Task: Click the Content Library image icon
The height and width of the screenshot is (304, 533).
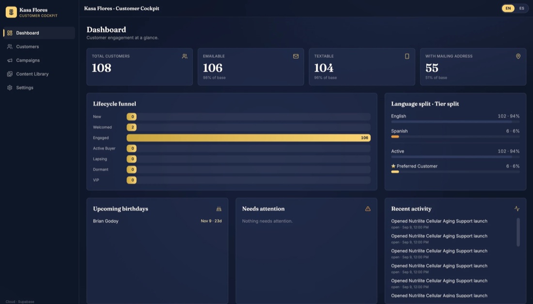Action: [x=10, y=74]
